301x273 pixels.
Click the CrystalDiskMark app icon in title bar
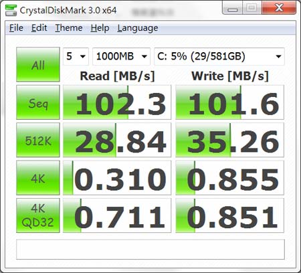point(11,10)
